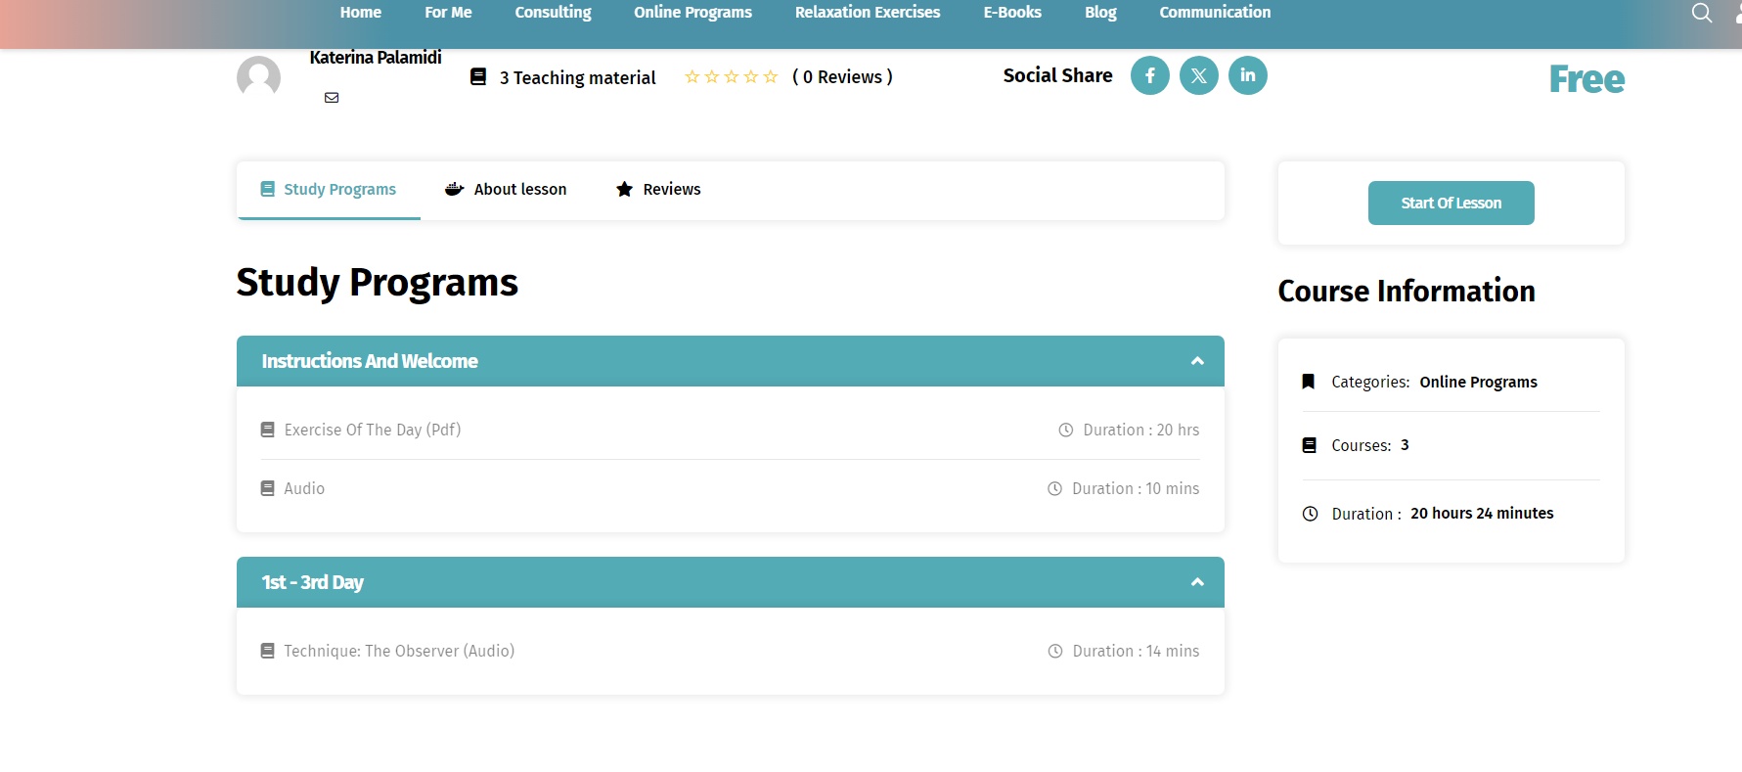Click the Social Share label
The width and height of the screenshot is (1742, 772).
pyautogui.click(x=1057, y=75)
